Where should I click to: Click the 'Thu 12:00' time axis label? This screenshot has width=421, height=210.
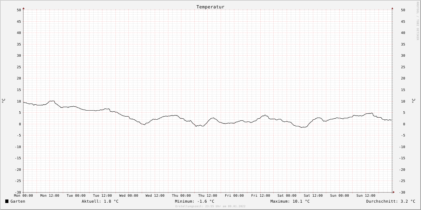(x=208, y=196)
